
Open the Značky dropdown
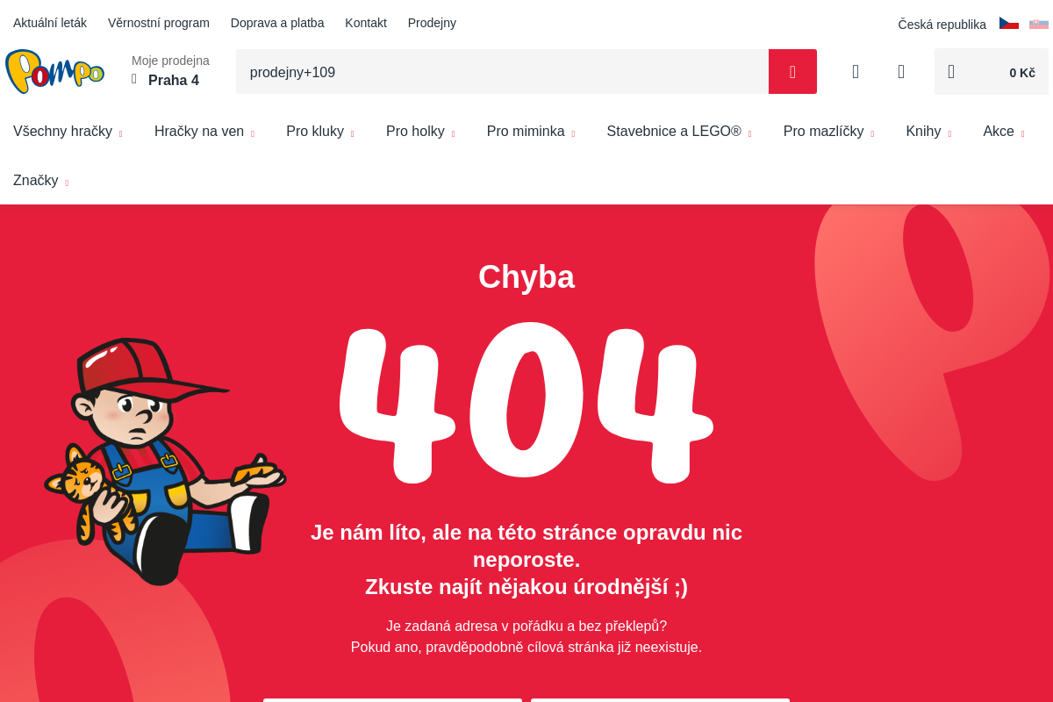coord(40,181)
